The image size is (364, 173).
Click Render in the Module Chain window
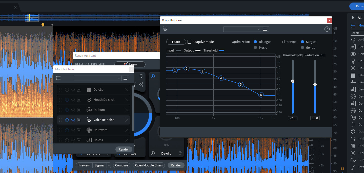124,149
